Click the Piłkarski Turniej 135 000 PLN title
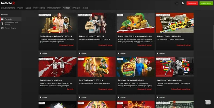This screenshot has height=108, width=214. pyautogui.click(x=169, y=36)
